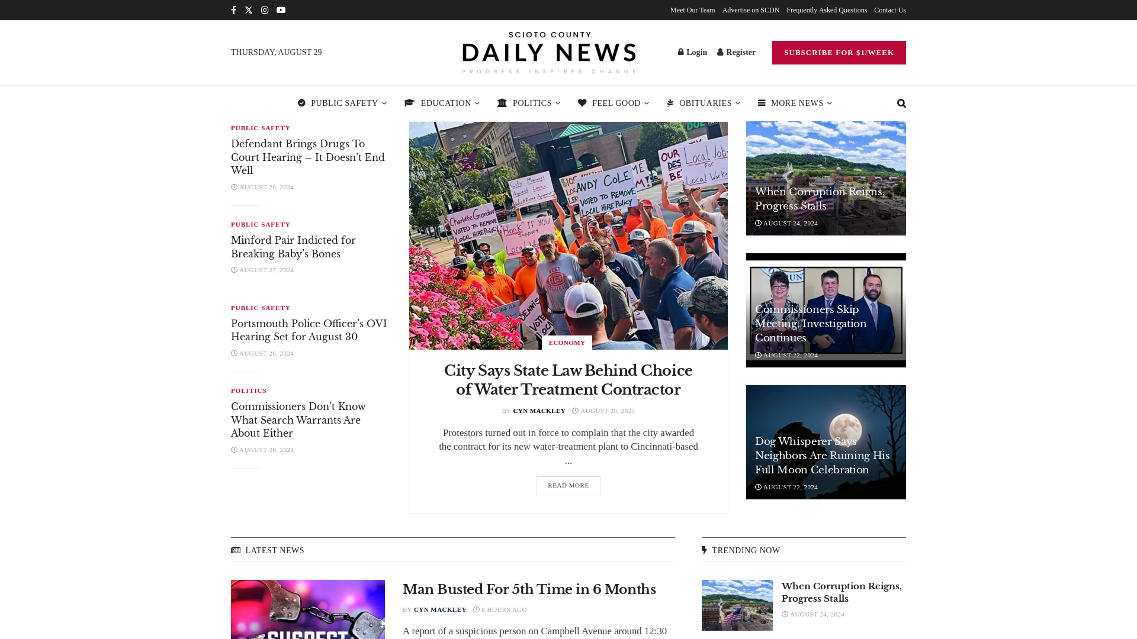Open trending When Corruption Reigns title
1137x639 pixels.
(841, 592)
